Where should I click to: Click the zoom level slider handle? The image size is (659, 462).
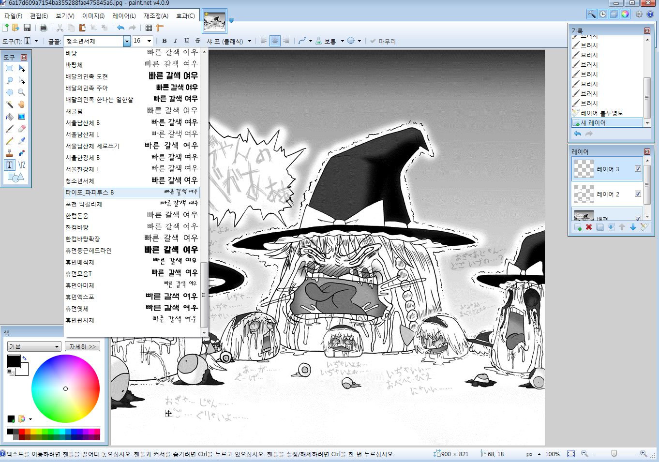[614, 454]
